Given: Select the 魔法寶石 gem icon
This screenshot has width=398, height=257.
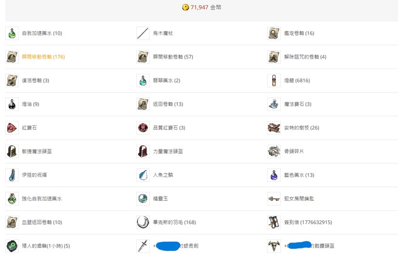Looking at the screenshot, I should [x=274, y=104].
